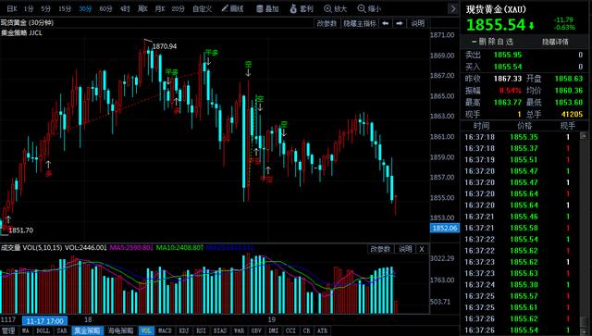Select the MA indicator tab
The image size is (592, 336).
[x=25, y=330]
